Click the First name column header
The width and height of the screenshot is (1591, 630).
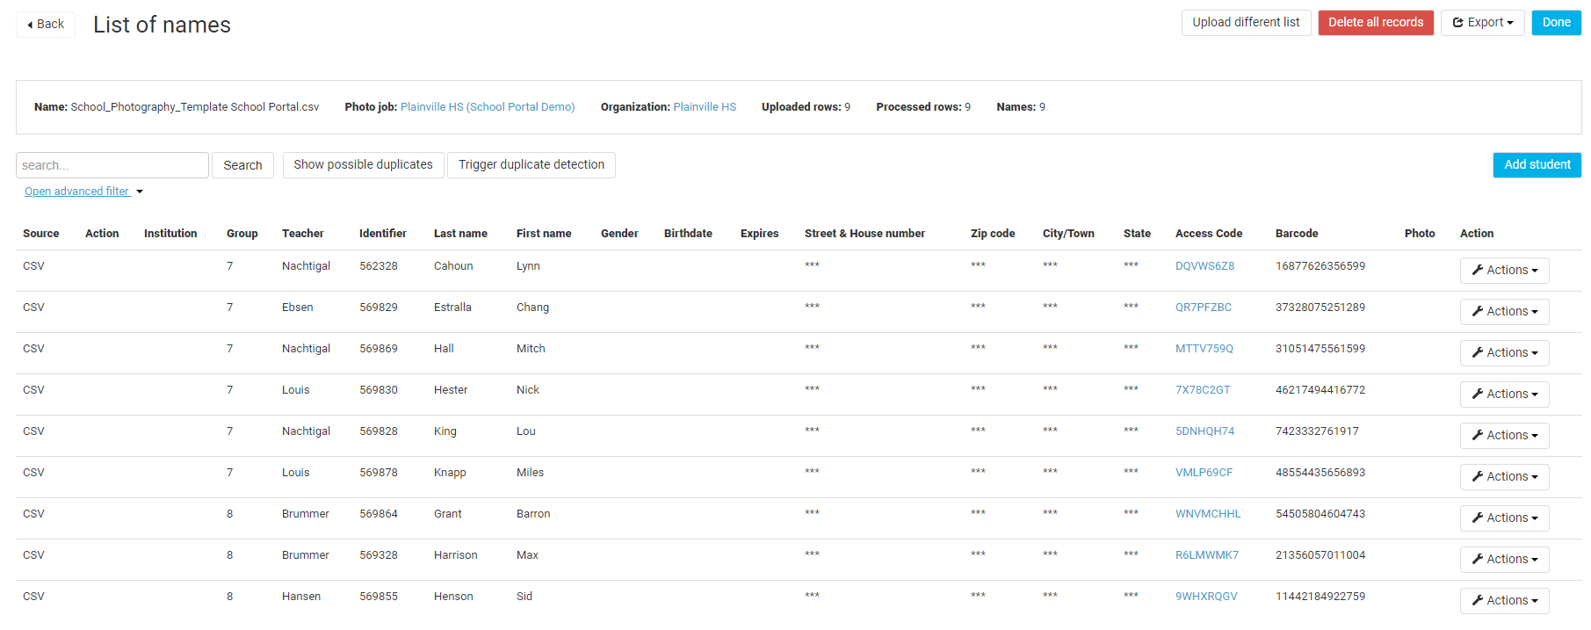544,234
